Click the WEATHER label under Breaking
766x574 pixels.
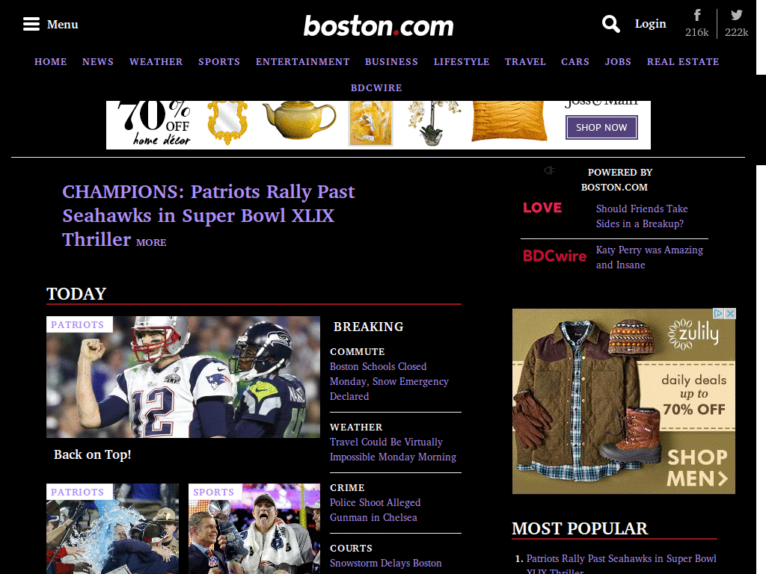click(x=356, y=427)
